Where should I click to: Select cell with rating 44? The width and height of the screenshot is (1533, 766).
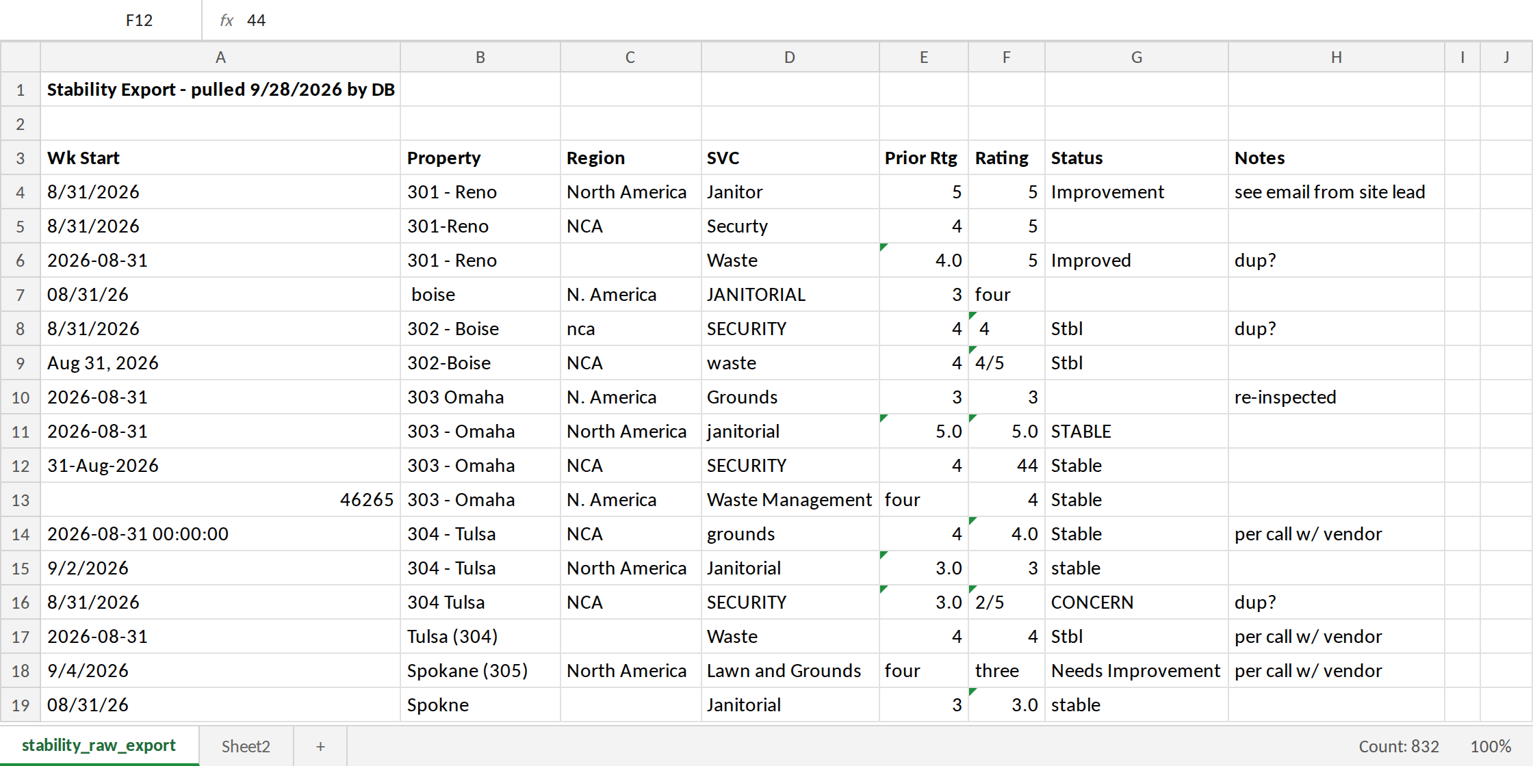tap(1007, 466)
